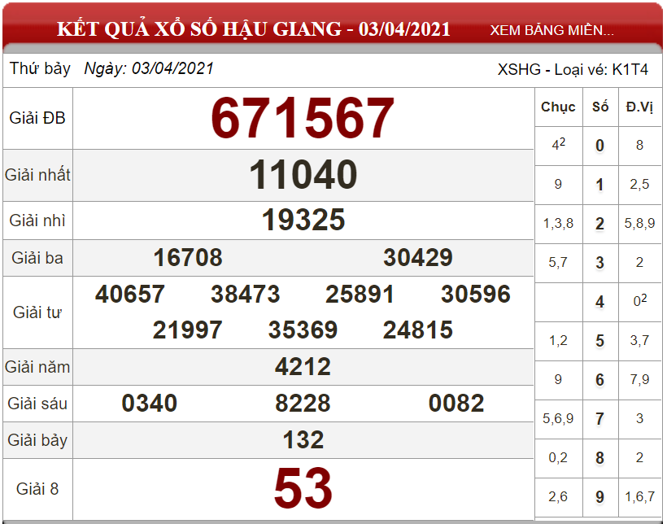This screenshot has height=524, width=667.
Task: Click sixth prize number 8228
Action: click(x=303, y=403)
